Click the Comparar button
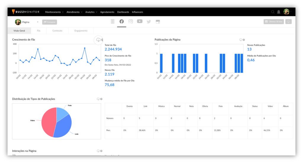The image size is (303, 163). (50, 22)
